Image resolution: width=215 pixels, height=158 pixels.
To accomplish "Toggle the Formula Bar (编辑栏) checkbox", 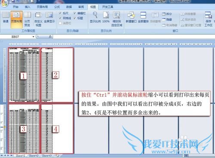I will click(75, 13).
